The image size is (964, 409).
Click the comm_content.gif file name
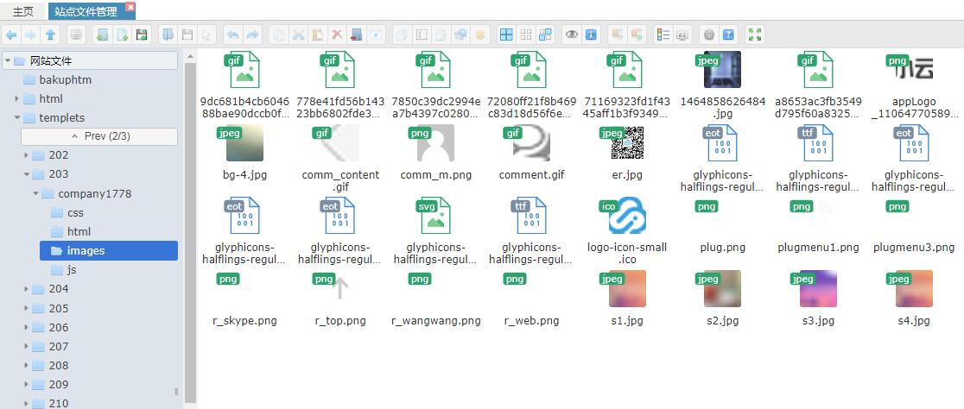(x=340, y=180)
